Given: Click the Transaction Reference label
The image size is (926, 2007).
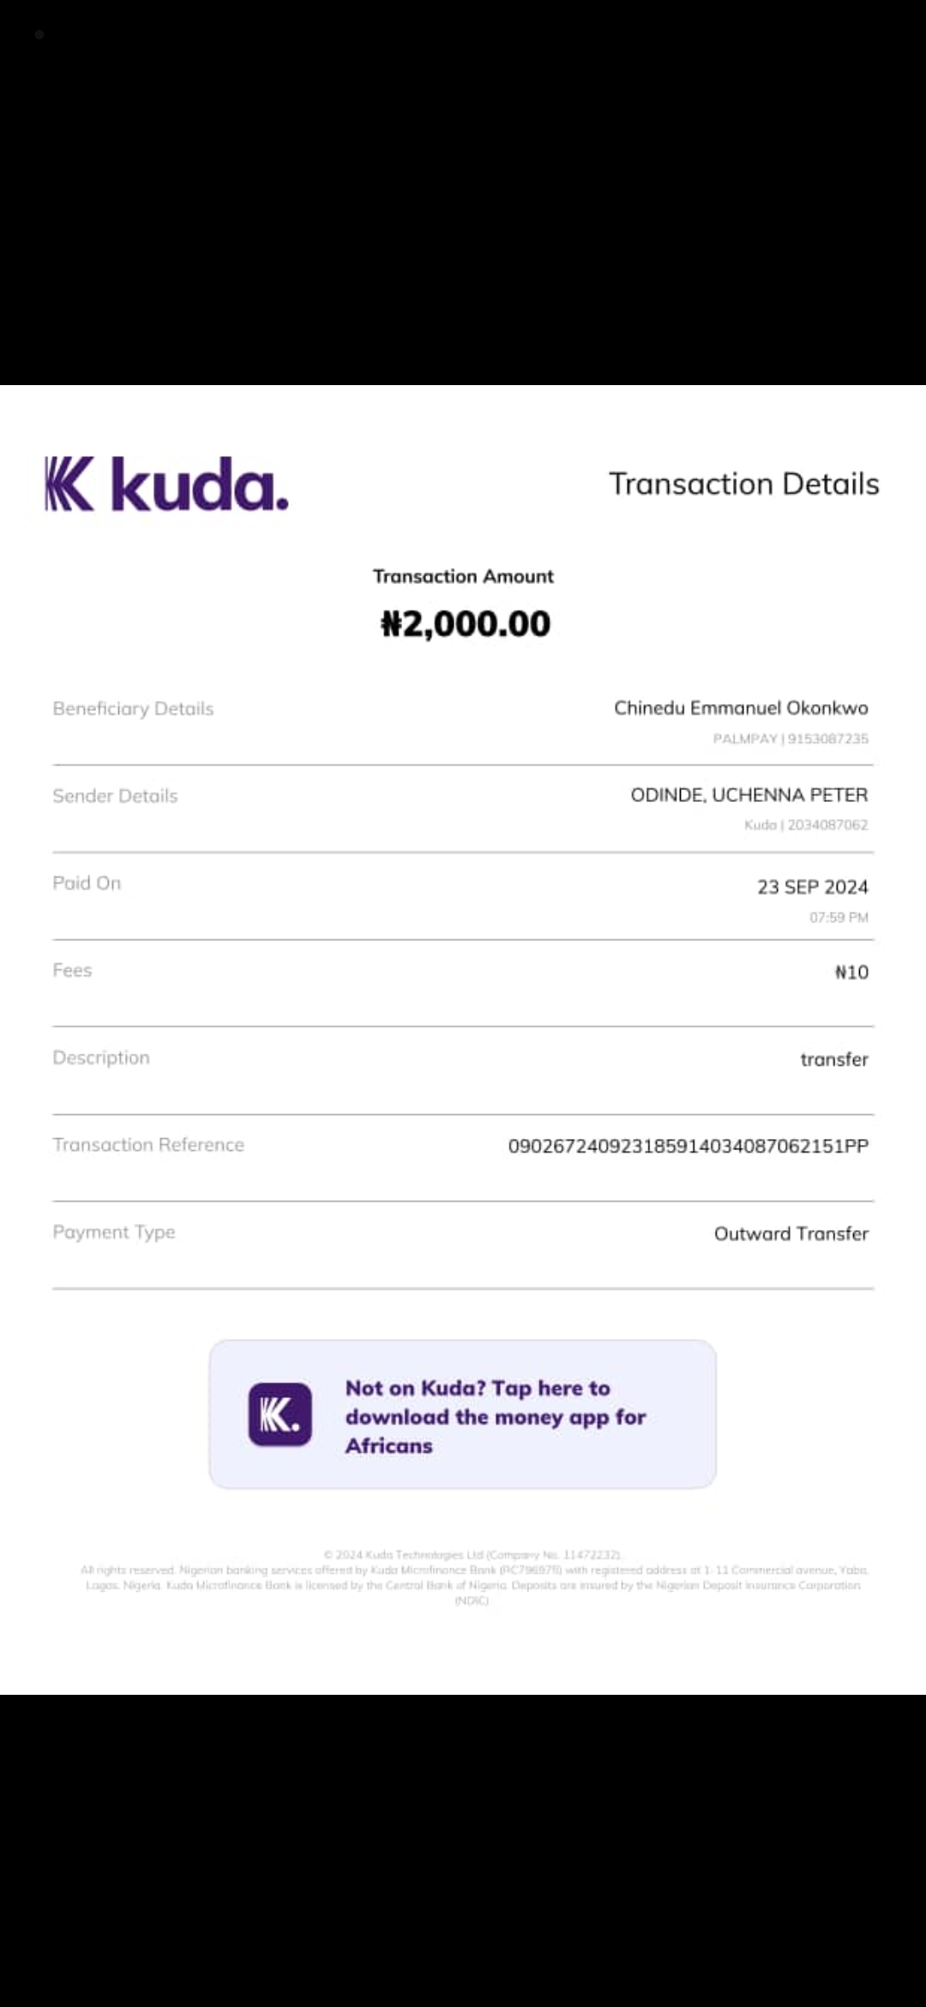Looking at the screenshot, I should tap(148, 1144).
